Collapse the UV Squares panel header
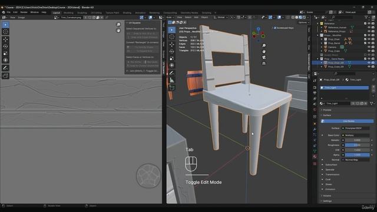 (134, 23)
